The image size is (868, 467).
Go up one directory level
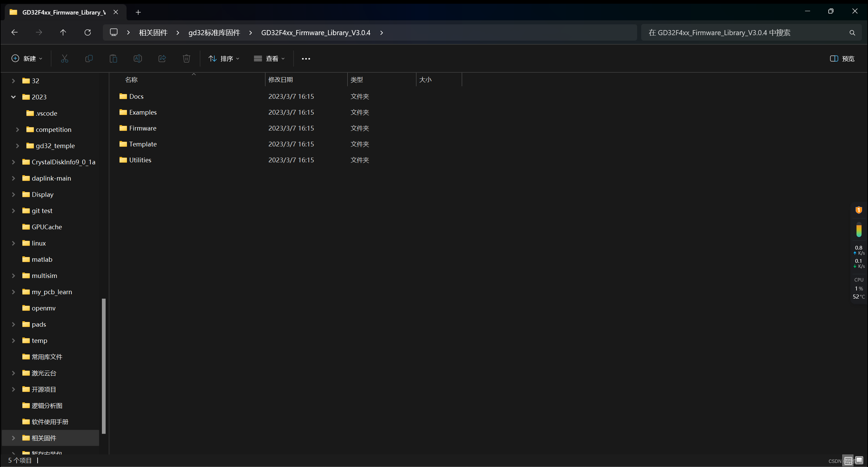pos(63,32)
